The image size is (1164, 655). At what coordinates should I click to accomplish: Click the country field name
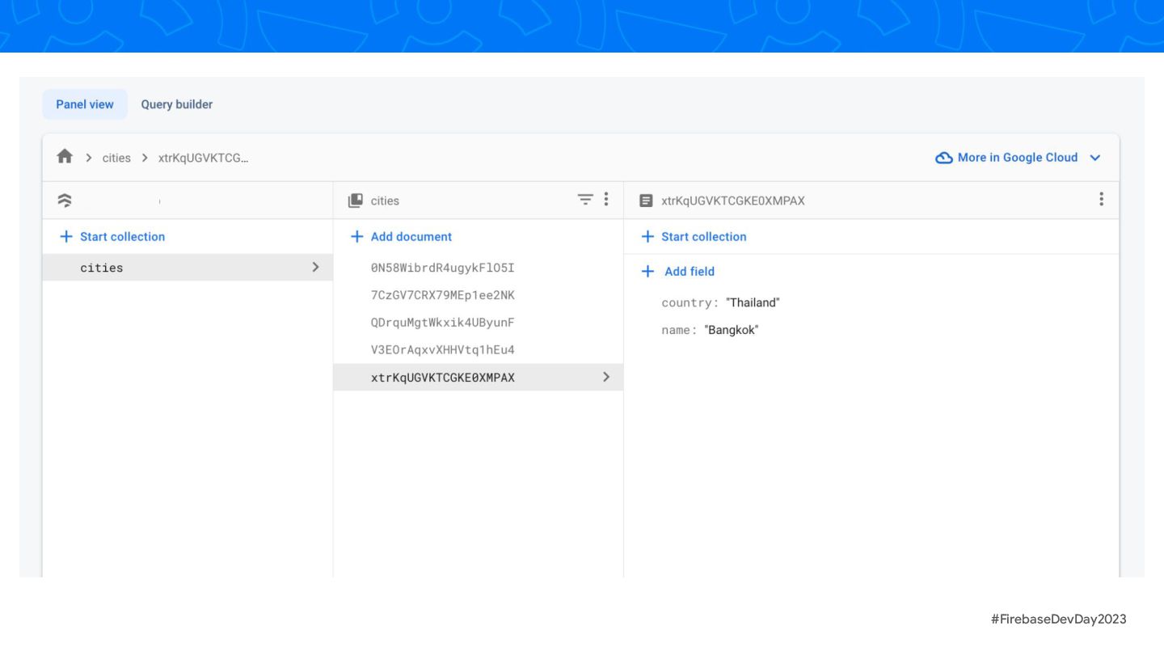tap(690, 302)
